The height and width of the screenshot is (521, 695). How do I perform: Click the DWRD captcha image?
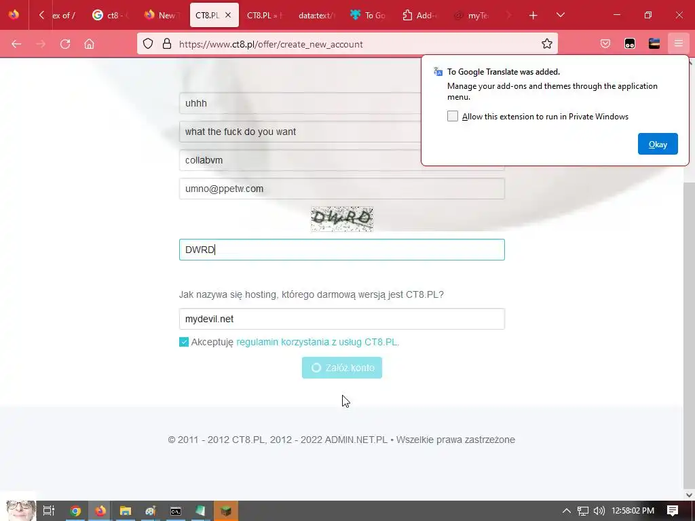pos(342,219)
